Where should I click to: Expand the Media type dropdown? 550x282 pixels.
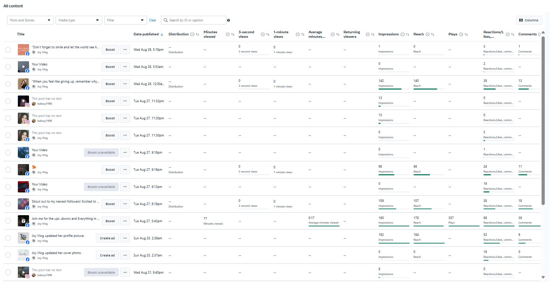[x=79, y=20]
